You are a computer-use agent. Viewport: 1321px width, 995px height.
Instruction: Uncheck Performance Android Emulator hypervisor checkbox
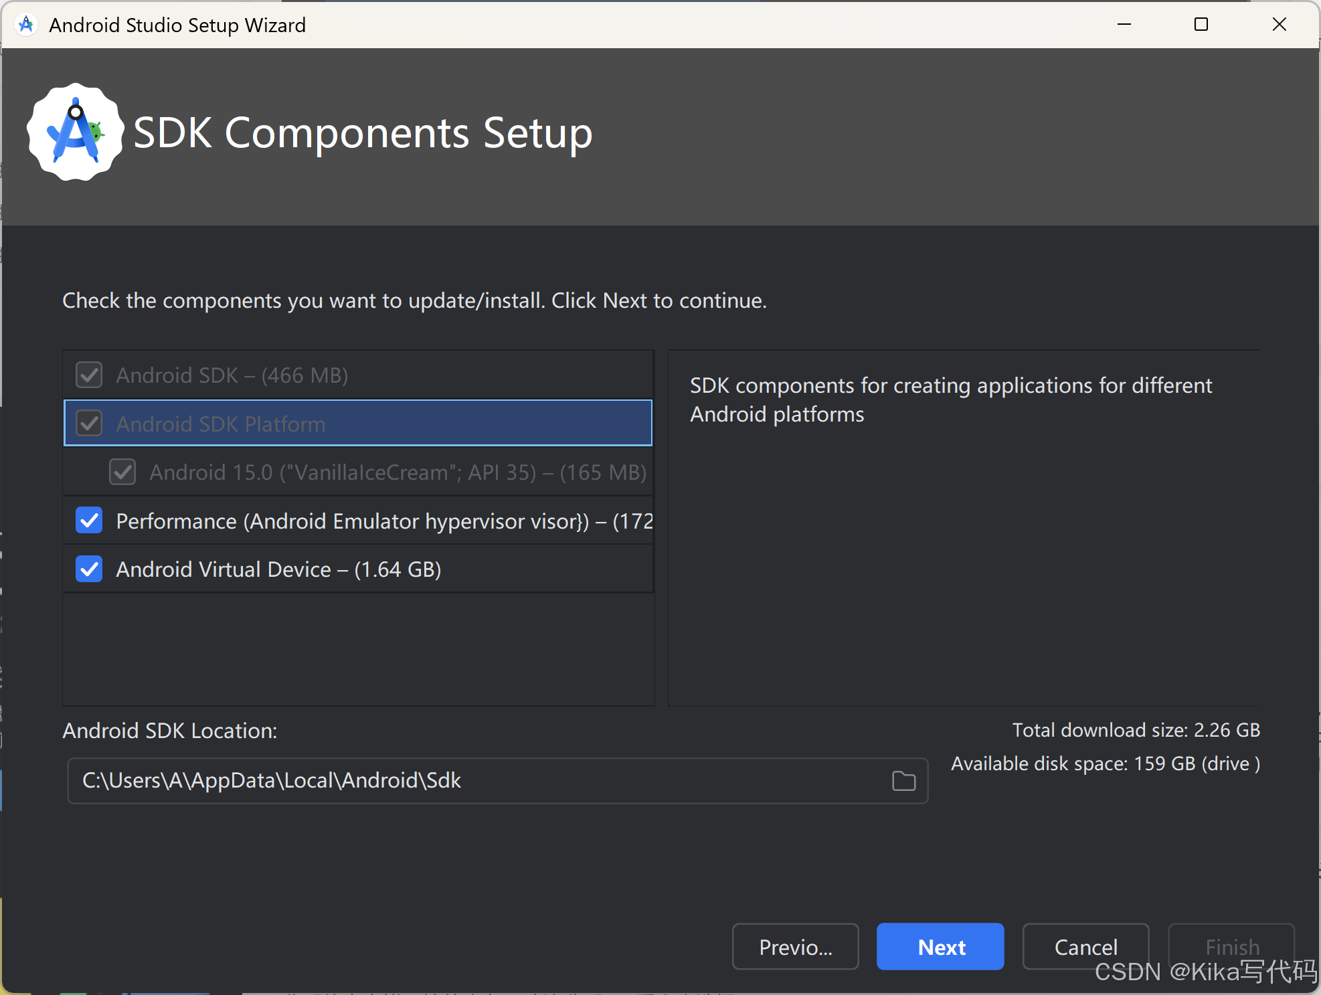[89, 520]
